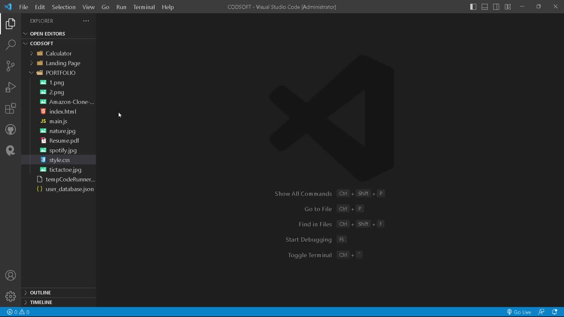564x317 pixels.
Task: Expand the Timeline section
Action: click(x=59, y=302)
